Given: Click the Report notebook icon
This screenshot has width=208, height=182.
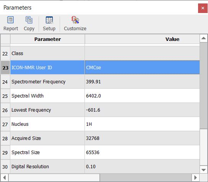Looking at the screenshot, I should click(x=10, y=20).
